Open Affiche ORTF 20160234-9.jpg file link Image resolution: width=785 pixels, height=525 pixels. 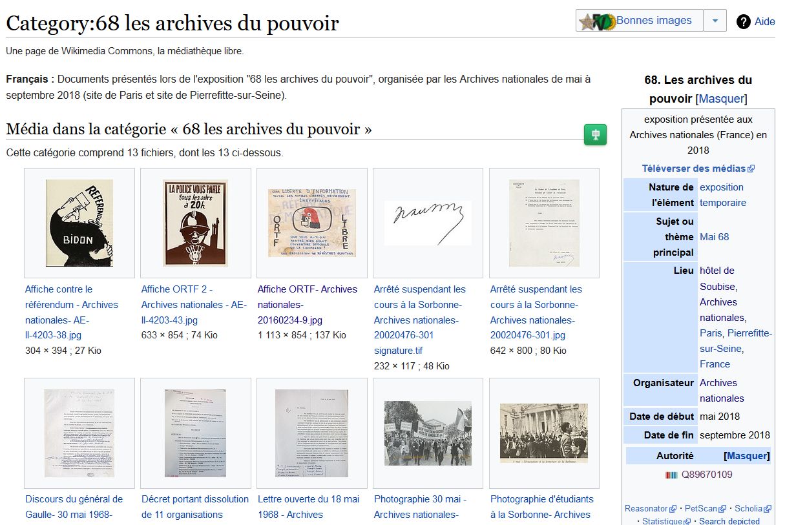tap(308, 305)
